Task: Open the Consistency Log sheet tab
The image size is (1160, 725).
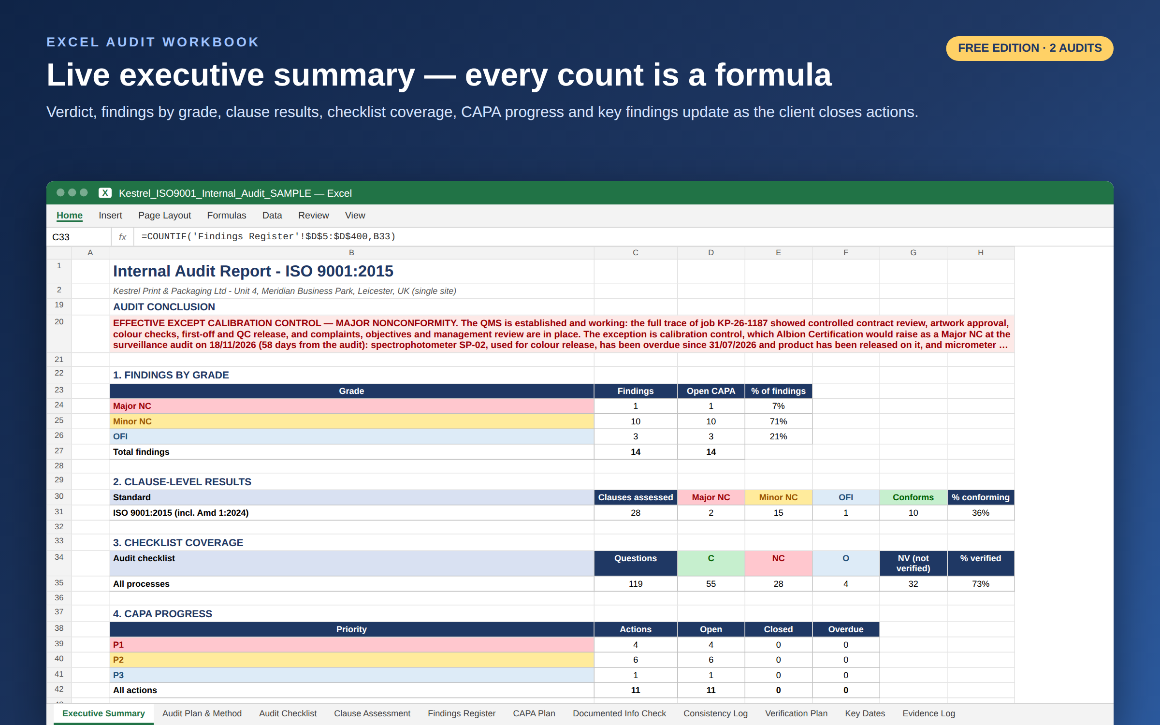Action: click(x=715, y=713)
